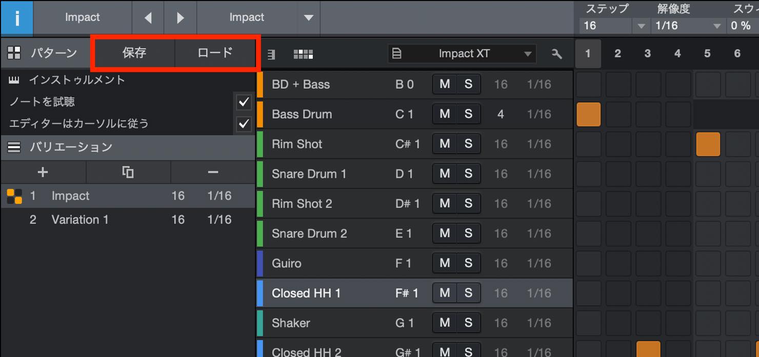Solo the Closed HH 1 lane

(x=468, y=293)
